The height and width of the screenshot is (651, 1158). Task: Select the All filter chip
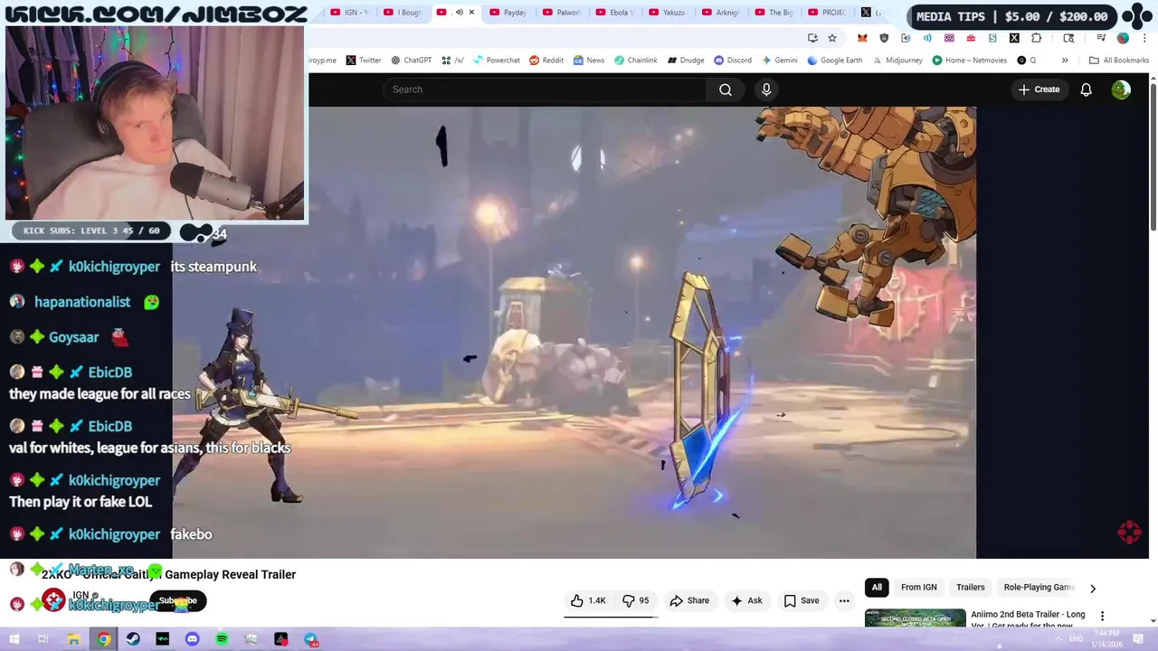pos(877,588)
